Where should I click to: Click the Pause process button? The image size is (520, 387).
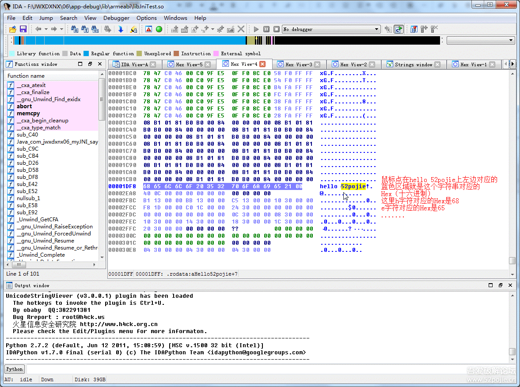[x=266, y=29]
